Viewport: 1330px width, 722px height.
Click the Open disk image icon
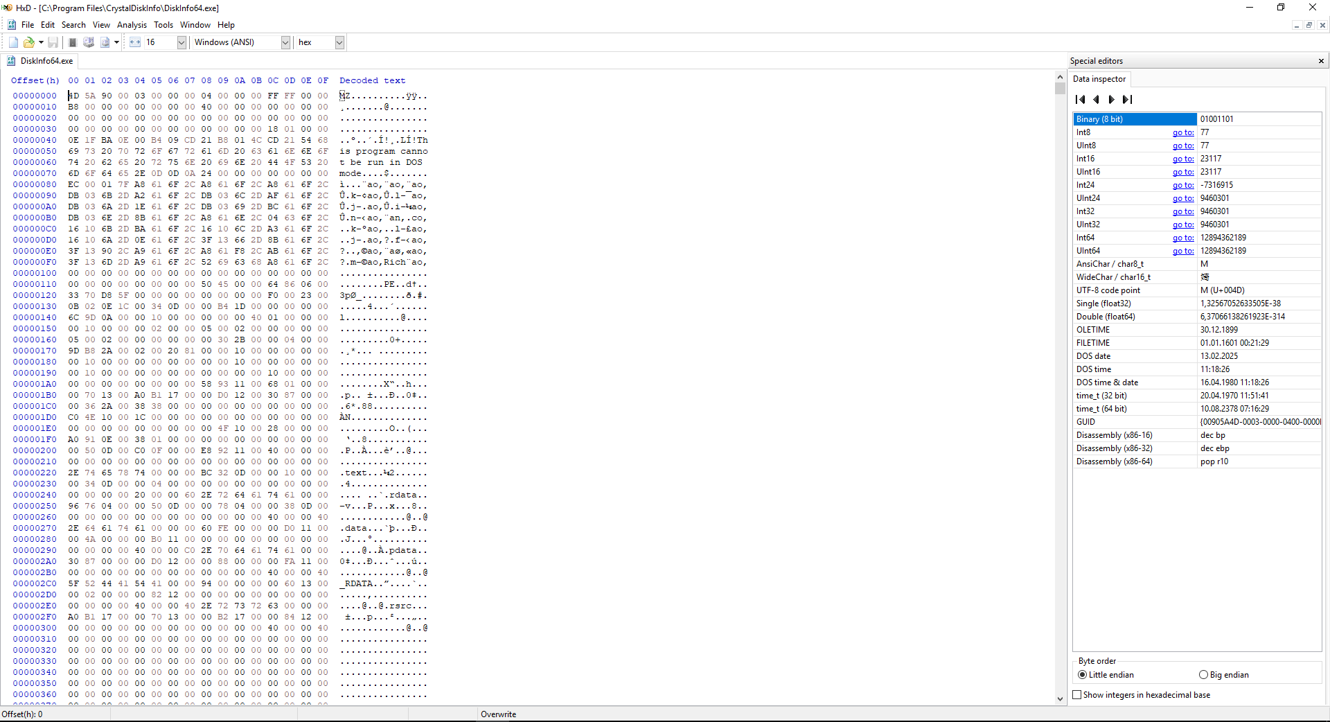pos(105,42)
